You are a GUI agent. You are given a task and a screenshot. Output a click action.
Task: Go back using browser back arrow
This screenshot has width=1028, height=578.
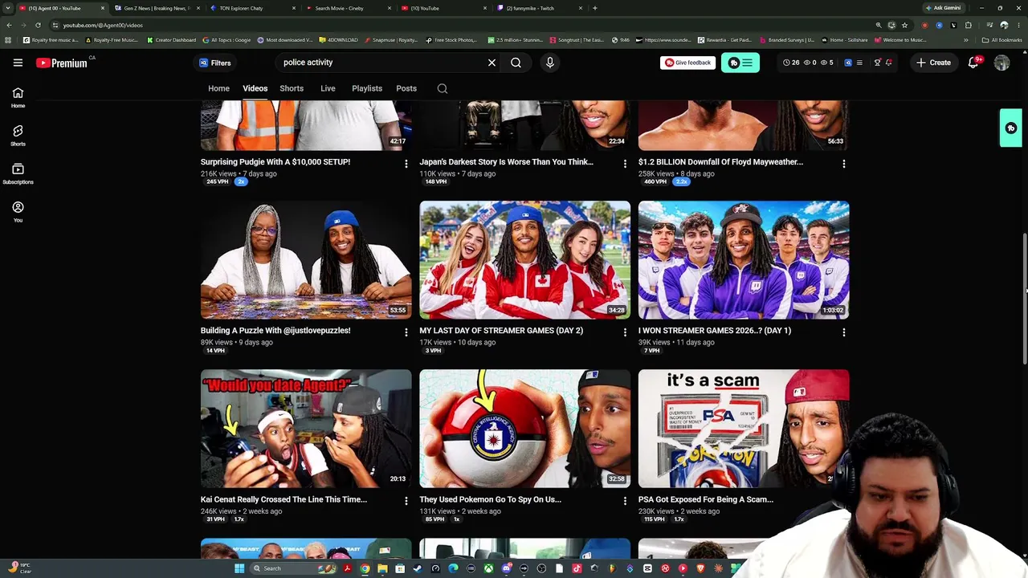[9, 25]
